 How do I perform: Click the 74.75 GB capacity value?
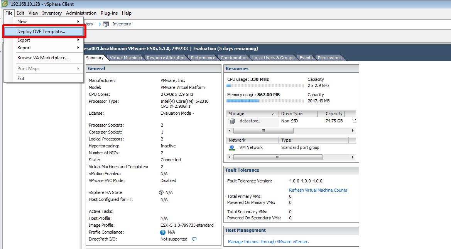334,121
